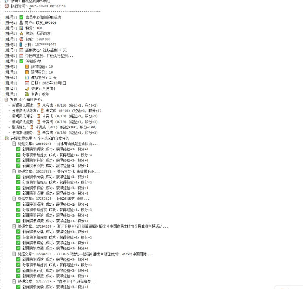Screen dimensions: 303x289
Task: Click green checkmark beside 会员中心信息获取成功
Action: click(22, 17)
